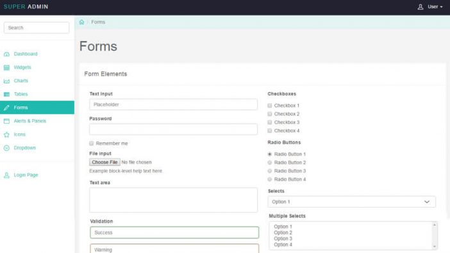The width and height of the screenshot is (450, 253).
Task: Click the home icon in breadcrumb
Action: (x=82, y=22)
